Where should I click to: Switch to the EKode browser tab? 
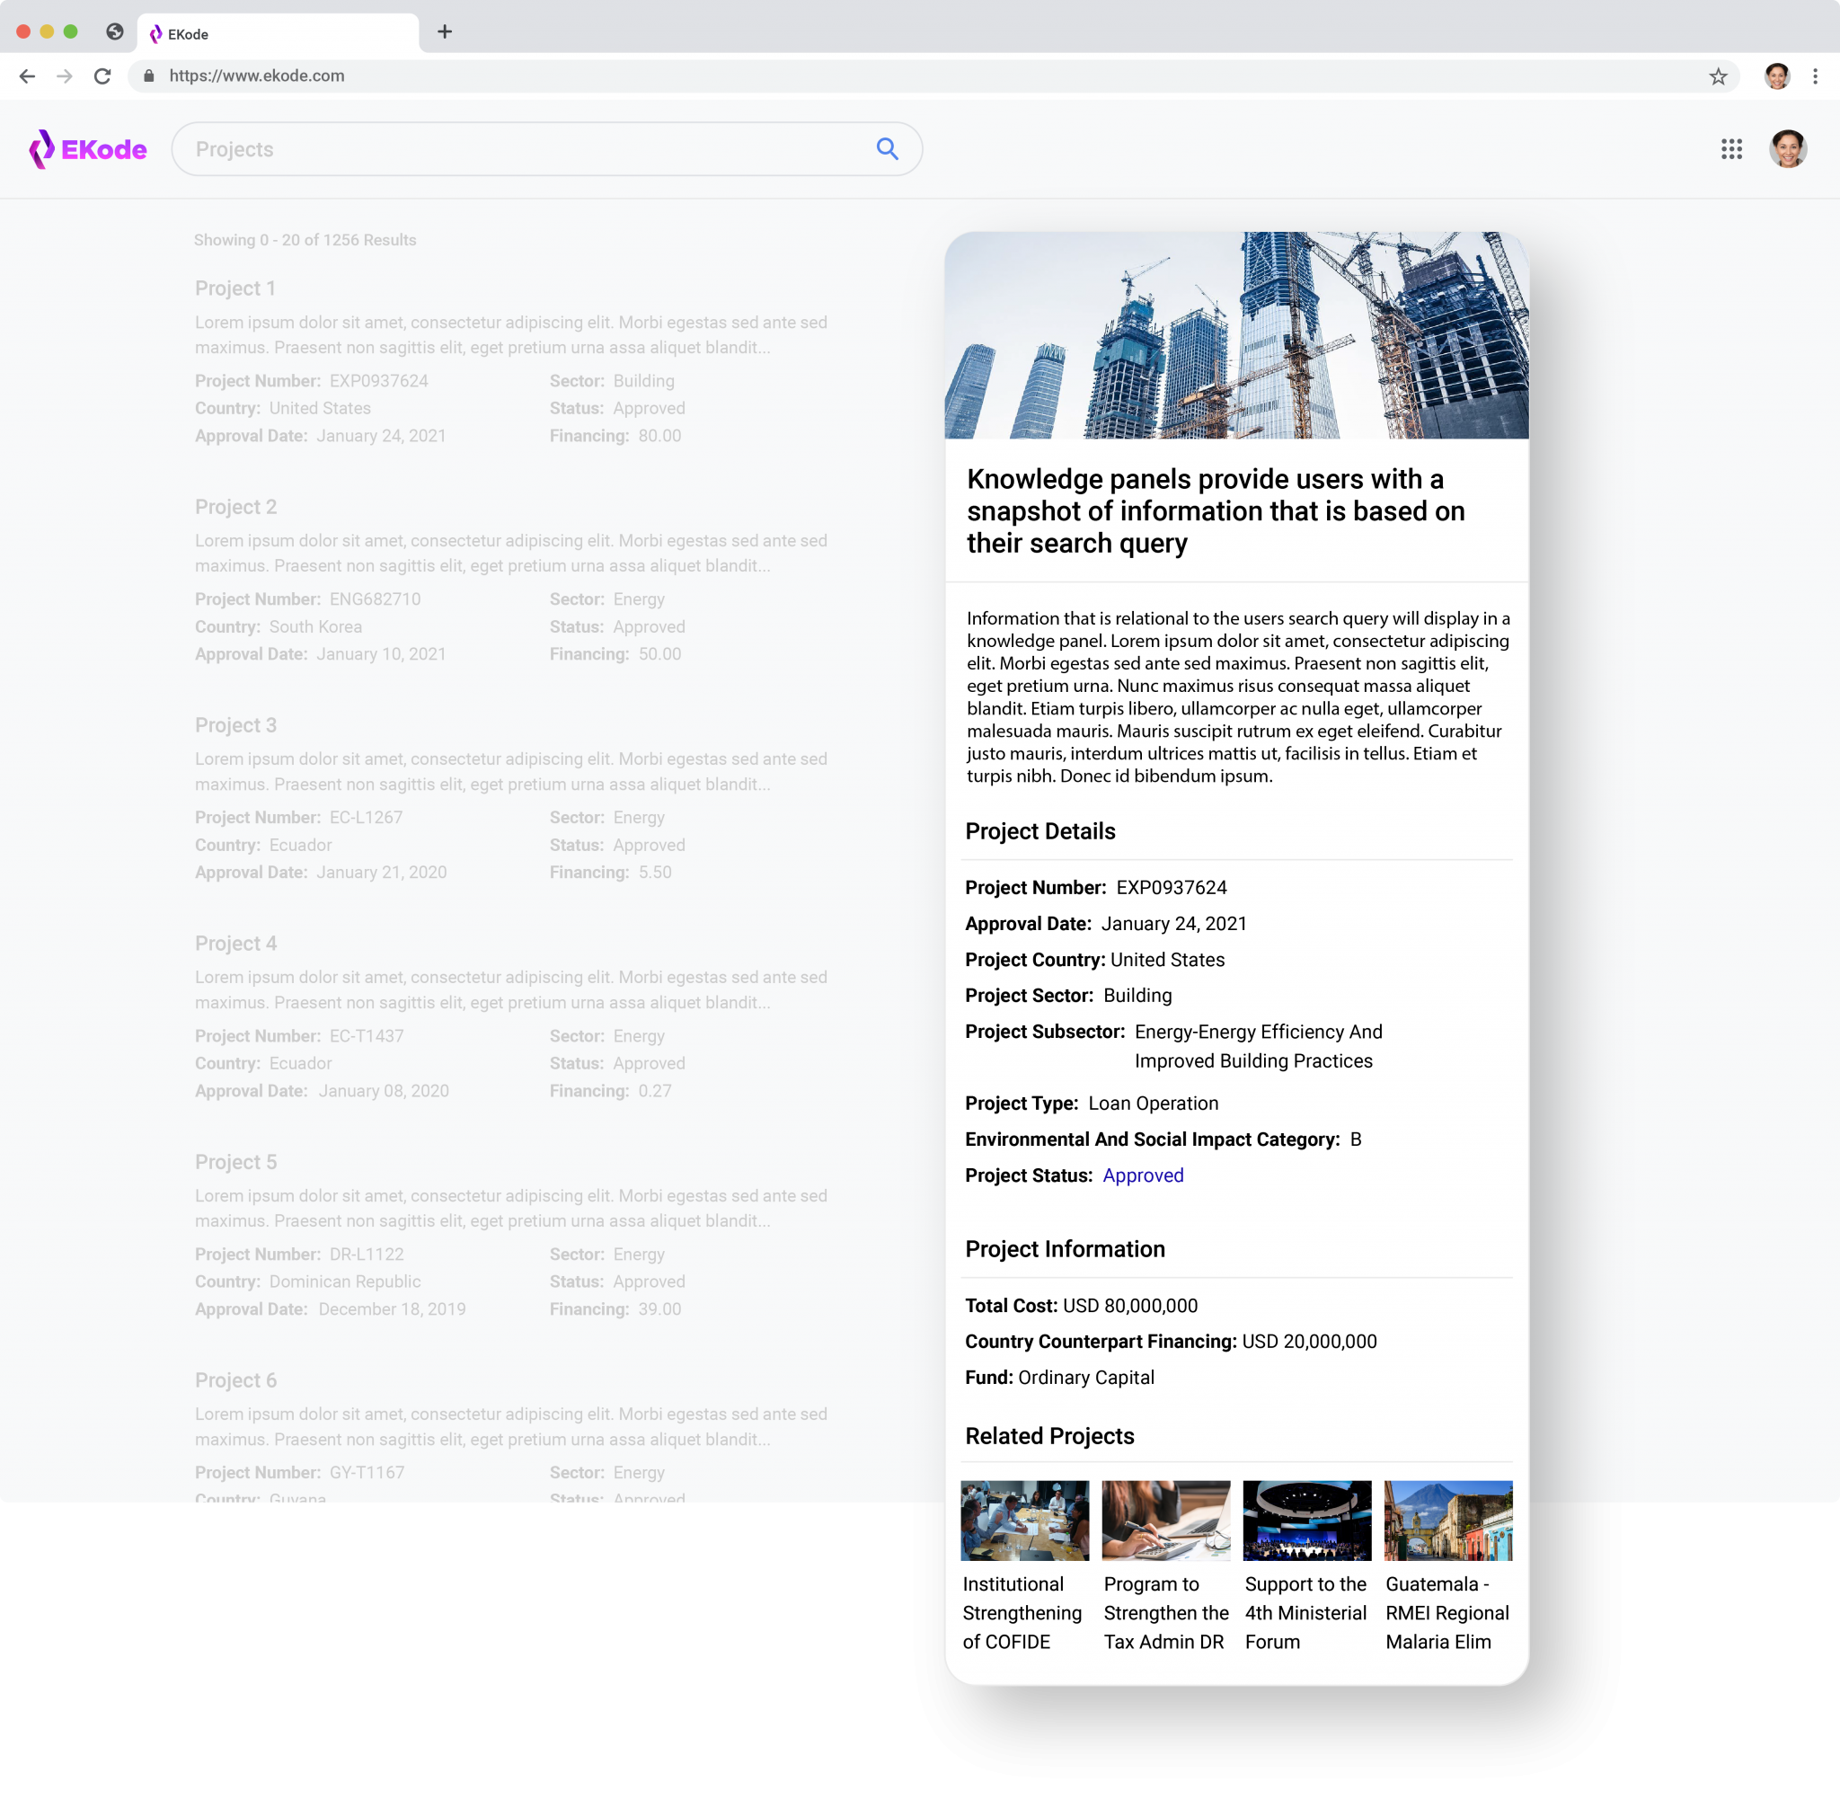point(276,33)
